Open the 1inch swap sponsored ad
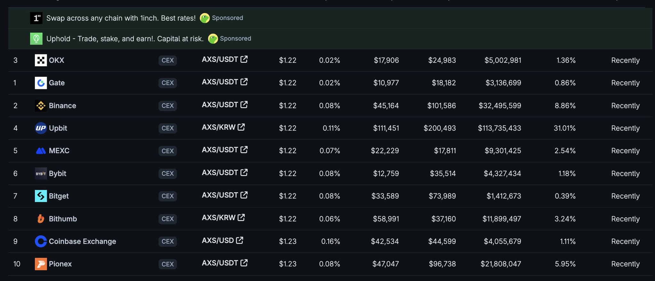Image resolution: width=655 pixels, height=281 pixels. (x=121, y=18)
